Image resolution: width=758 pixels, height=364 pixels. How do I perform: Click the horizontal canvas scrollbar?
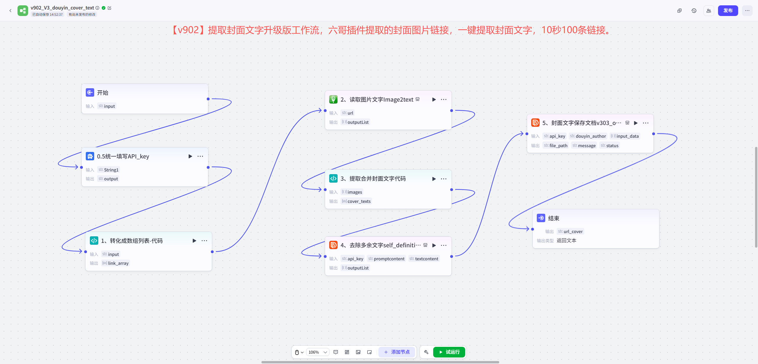[380, 362]
